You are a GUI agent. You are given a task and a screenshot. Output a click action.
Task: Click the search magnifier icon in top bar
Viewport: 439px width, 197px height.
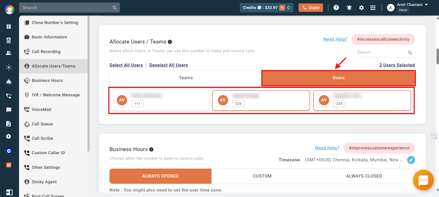click(x=115, y=8)
